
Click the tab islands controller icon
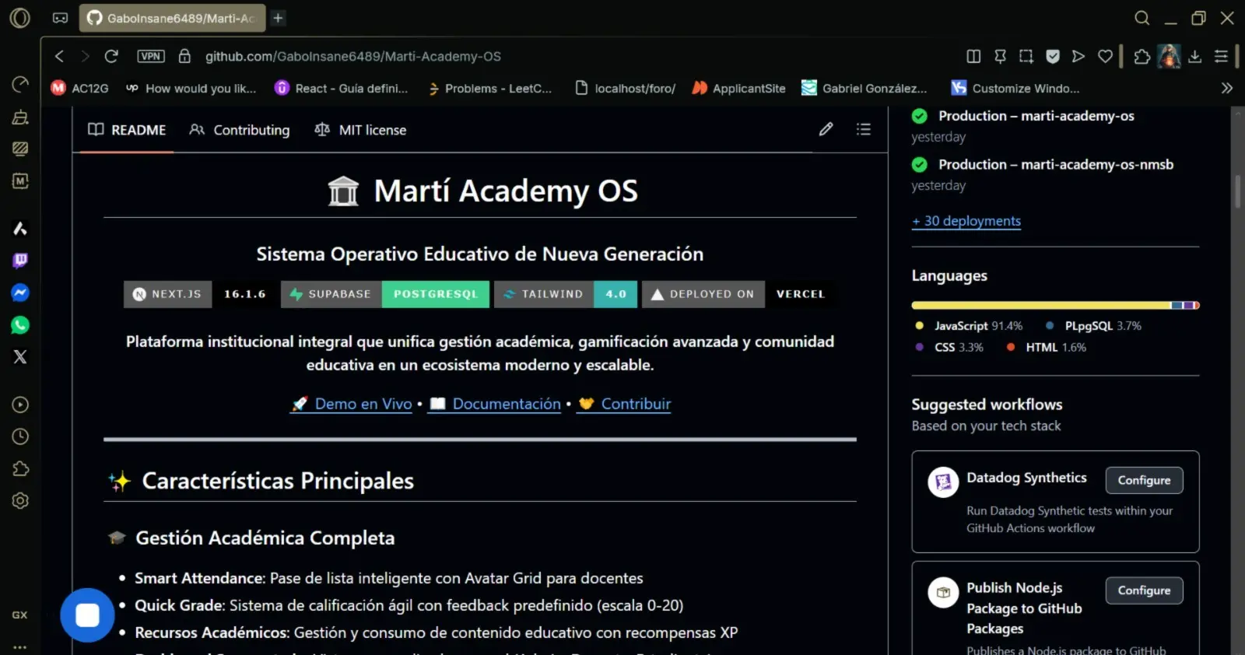tap(60, 18)
